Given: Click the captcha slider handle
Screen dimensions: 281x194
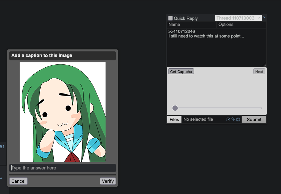Looking at the screenshot, I should (175, 108).
